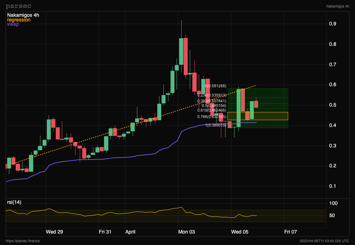Click the 0.5(0.485154) Fibonacci level label

click(x=214, y=106)
